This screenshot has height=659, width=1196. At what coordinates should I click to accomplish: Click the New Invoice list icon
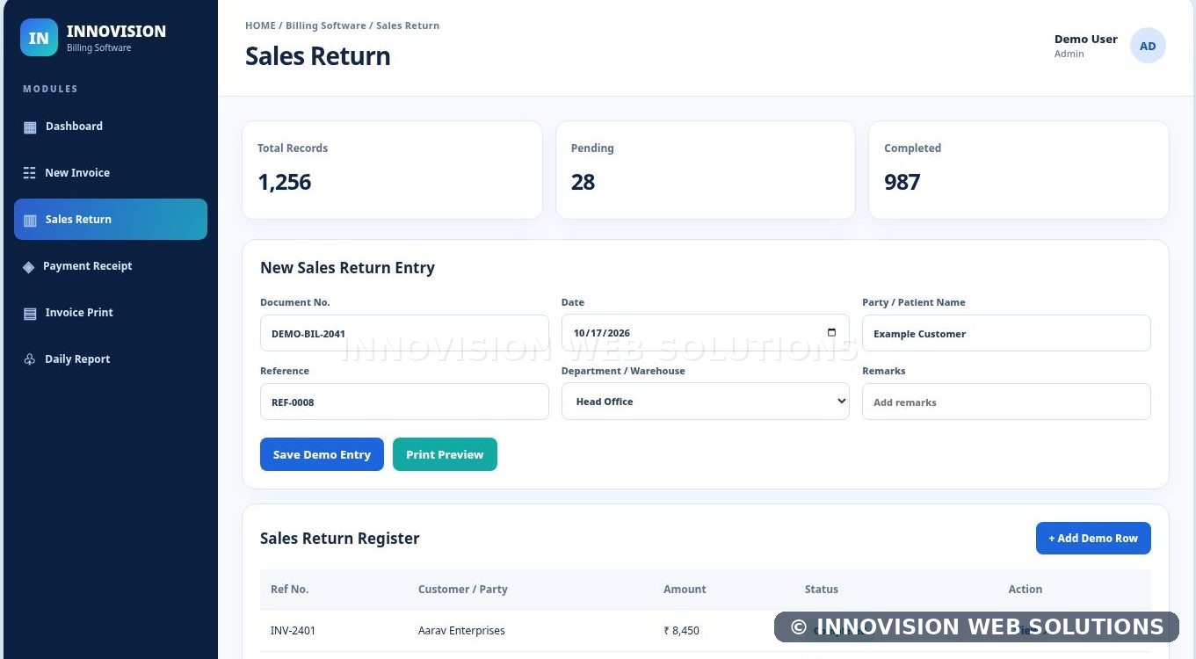[x=30, y=173]
